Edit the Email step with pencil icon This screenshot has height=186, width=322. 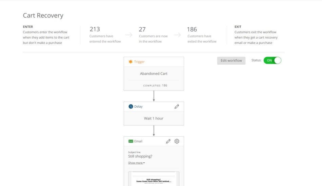168,141
